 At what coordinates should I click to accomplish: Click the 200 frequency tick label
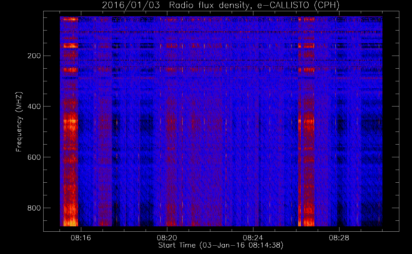34,56
